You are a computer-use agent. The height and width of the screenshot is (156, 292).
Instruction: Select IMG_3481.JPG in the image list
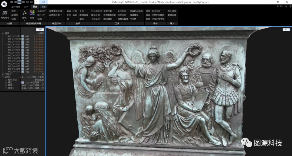pos(14,61)
